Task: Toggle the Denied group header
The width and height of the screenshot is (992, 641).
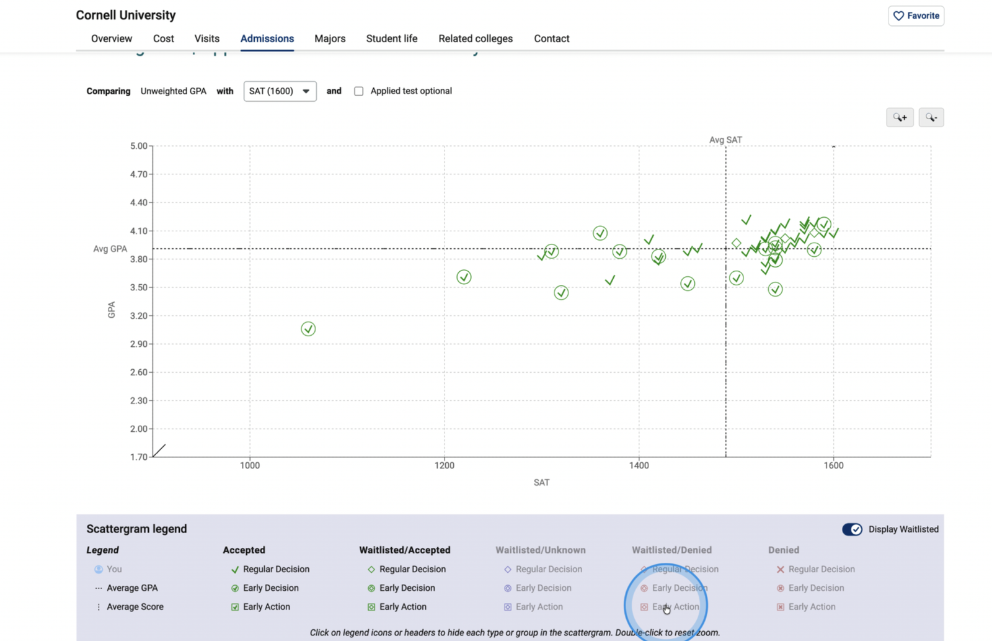Action: [x=784, y=550]
